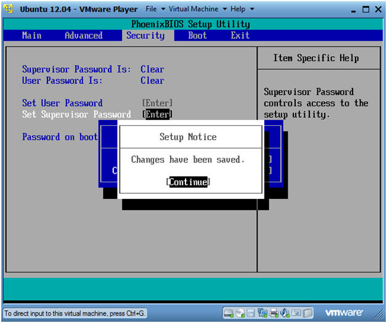387x323 pixels.
Task: Switch to the Advanced BIOS tab
Action: pyautogui.click(x=83, y=35)
